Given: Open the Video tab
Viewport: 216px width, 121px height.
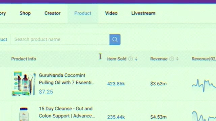Looking at the screenshot, I should click(x=111, y=13).
